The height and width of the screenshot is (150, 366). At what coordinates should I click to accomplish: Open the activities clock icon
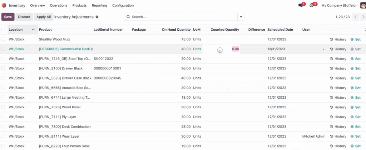tap(311, 5)
